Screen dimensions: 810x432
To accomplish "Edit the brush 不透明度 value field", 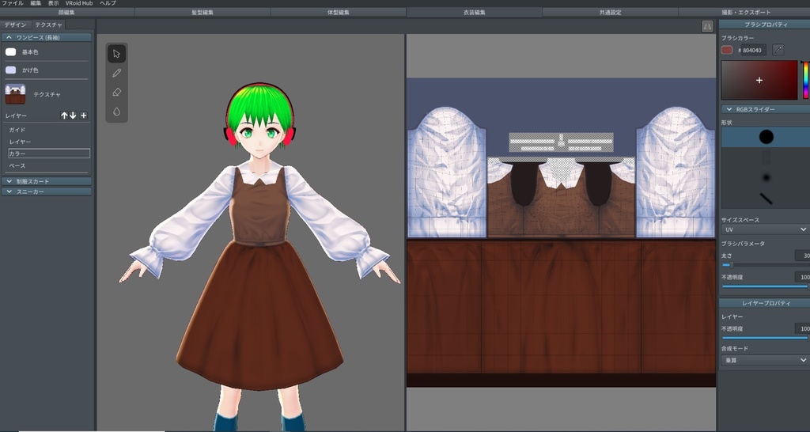I will click(802, 278).
